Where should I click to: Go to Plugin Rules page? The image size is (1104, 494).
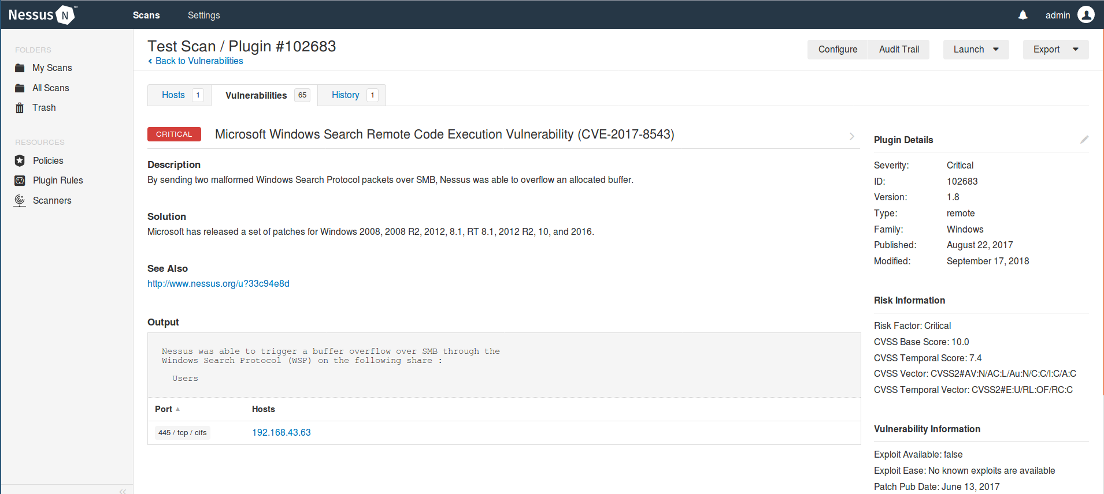click(58, 181)
